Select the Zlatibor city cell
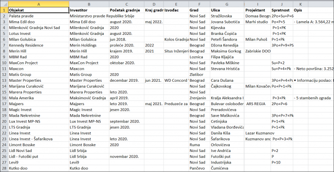 tap(199, 74)
